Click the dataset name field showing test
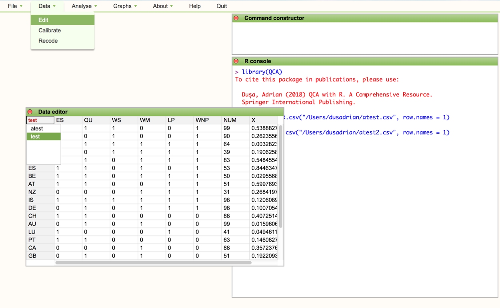The height and width of the screenshot is (308, 500). point(40,120)
